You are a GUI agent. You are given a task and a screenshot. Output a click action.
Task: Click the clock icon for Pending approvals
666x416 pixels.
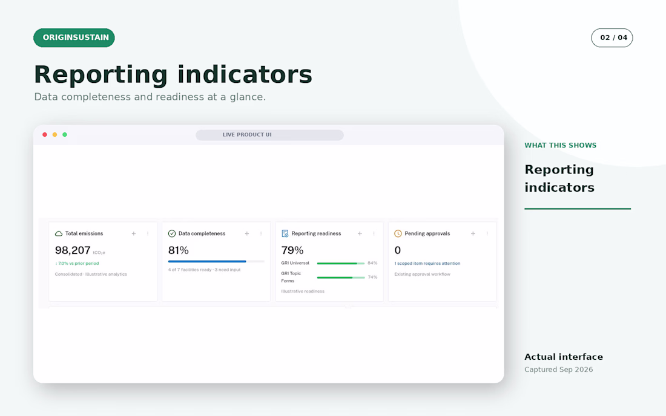(398, 233)
